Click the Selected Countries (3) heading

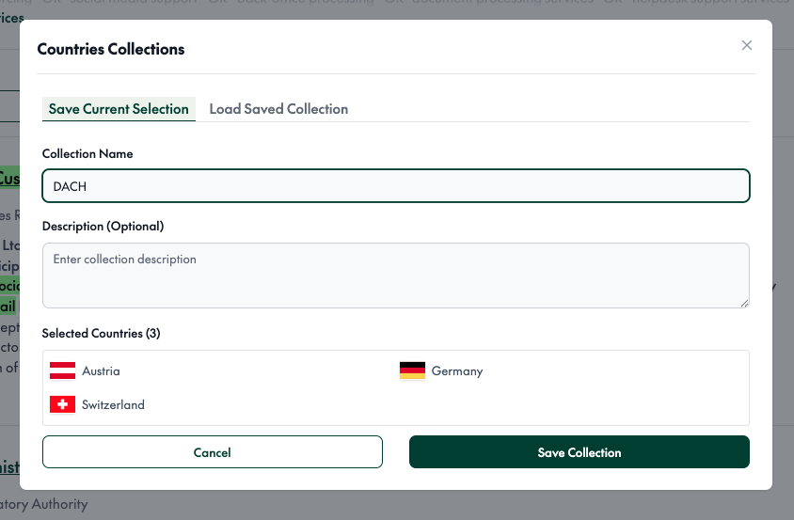(x=92, y=334)
